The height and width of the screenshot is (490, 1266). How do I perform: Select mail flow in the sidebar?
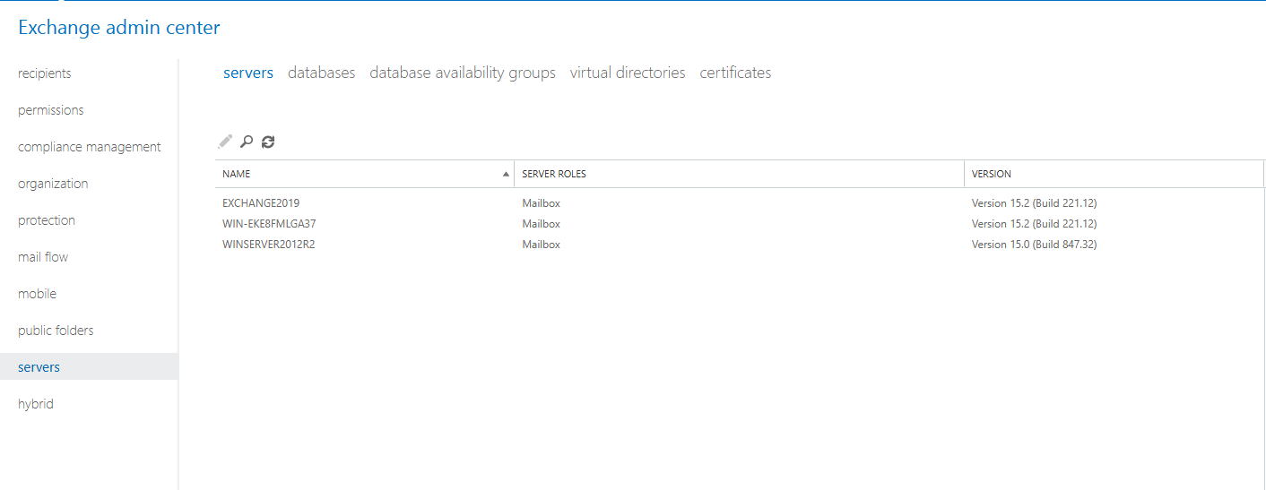pyautogui.click(x=43, y=257)
